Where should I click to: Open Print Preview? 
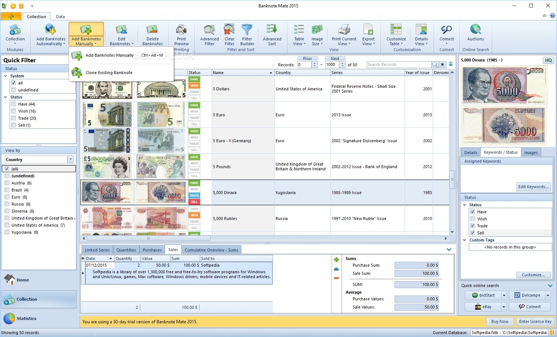pos(181,34)
